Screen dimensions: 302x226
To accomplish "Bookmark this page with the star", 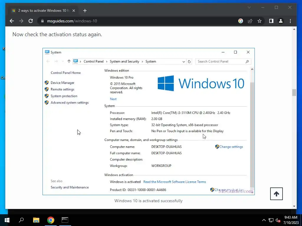I will pos(260,21).
